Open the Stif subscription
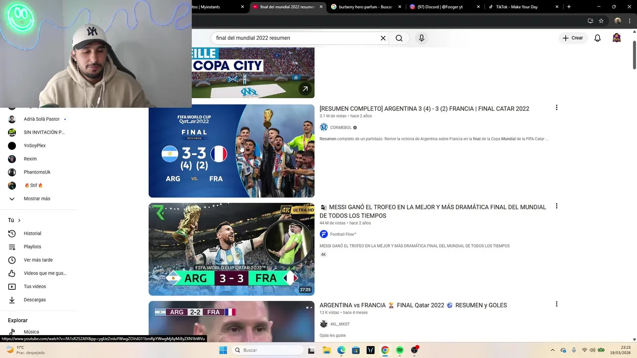The width and height of the screenshot is (637, 358). point(34,185)
